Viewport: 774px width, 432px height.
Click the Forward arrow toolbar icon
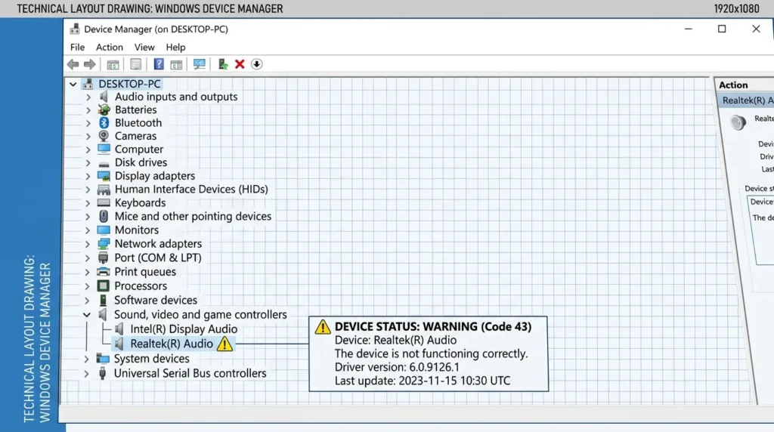pos(90,64)
